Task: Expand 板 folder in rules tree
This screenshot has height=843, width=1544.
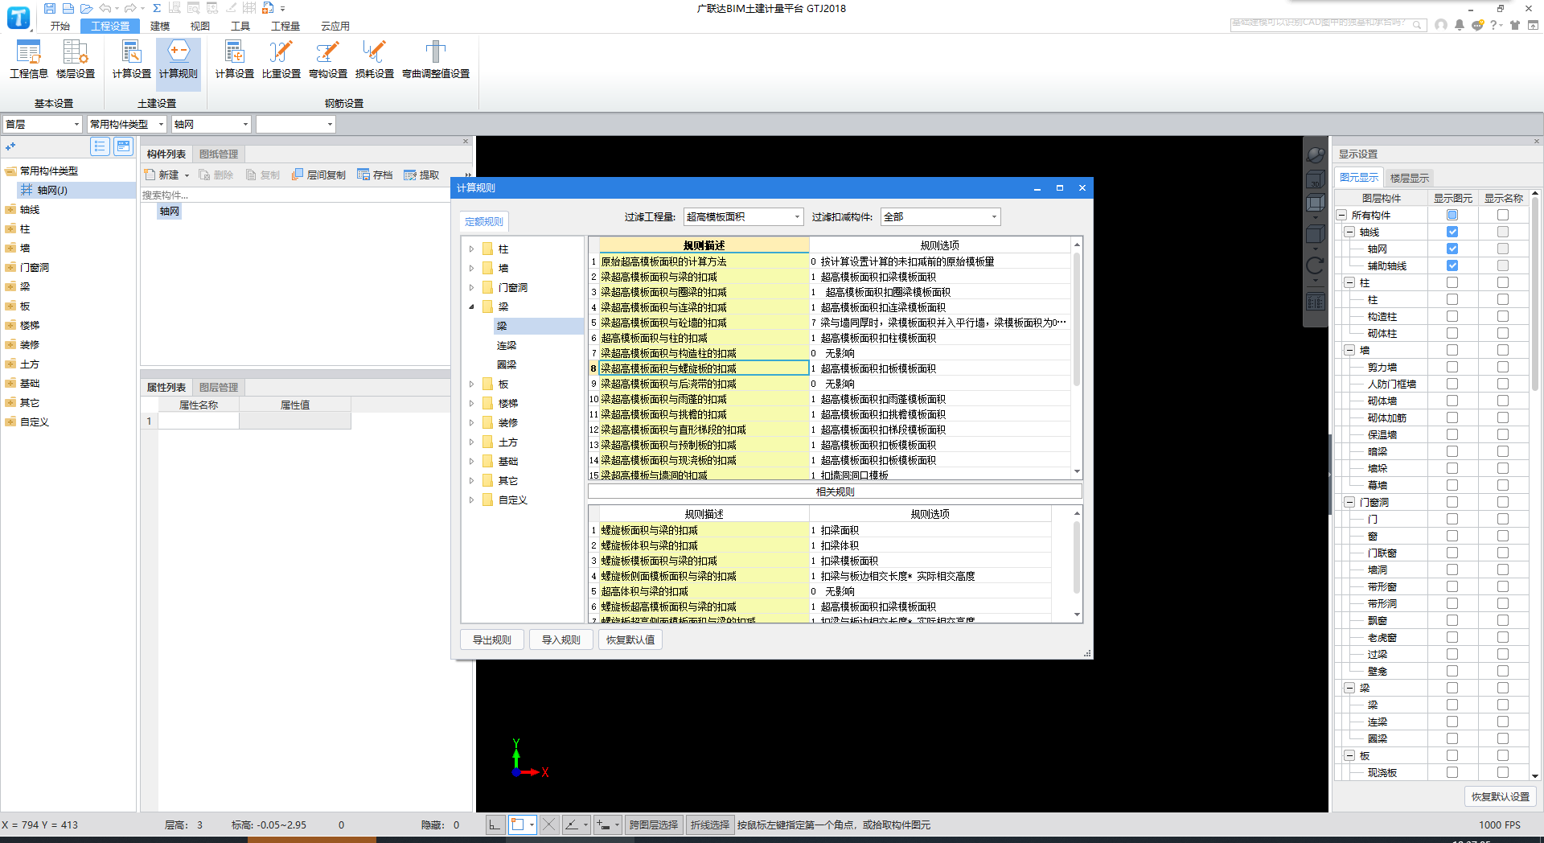Action: [x=472, y=384]
